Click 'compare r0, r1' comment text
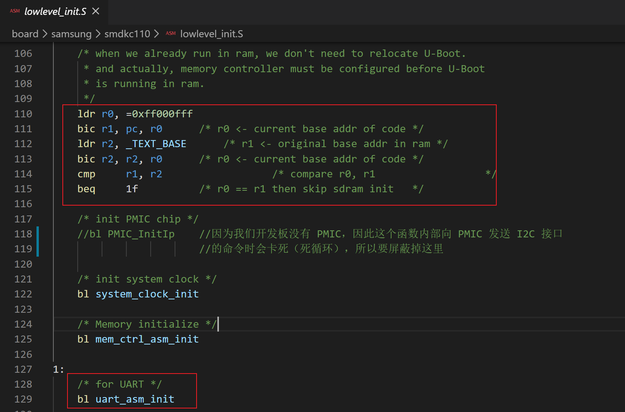This screenshot has height=412, width=625. (333, 174)
